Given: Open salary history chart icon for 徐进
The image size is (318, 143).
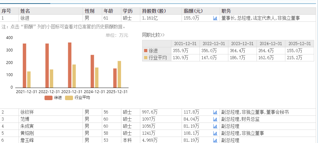Looking at the screenshot, I should point(215,18).
